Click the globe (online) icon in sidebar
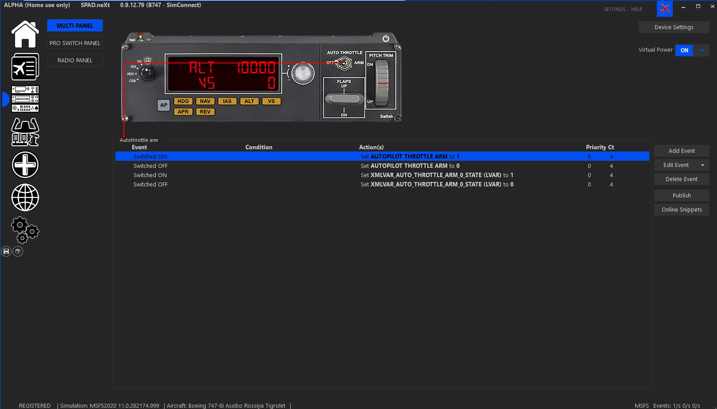This screenshot has height=409, width=717. [25, 197]
